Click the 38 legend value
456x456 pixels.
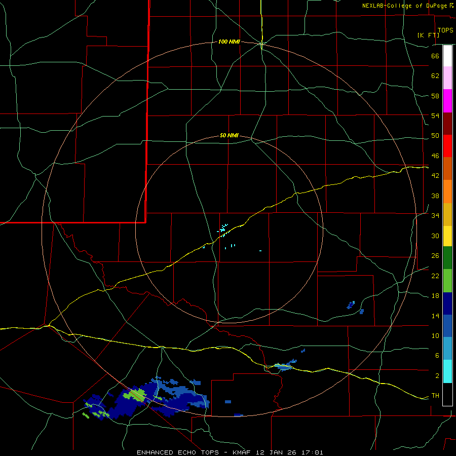click(x=435, y=196)
